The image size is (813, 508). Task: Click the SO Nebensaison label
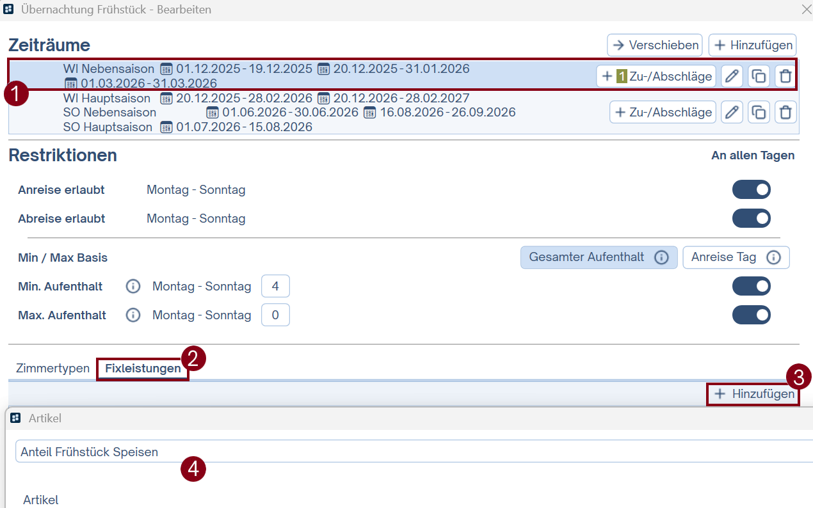pyautogui.click(x=109, y=113)
